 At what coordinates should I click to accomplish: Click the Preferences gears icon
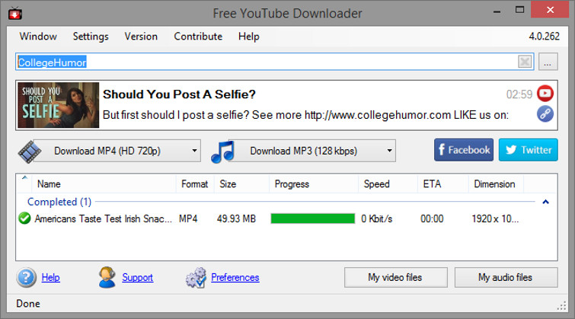(x=196, y=278)
